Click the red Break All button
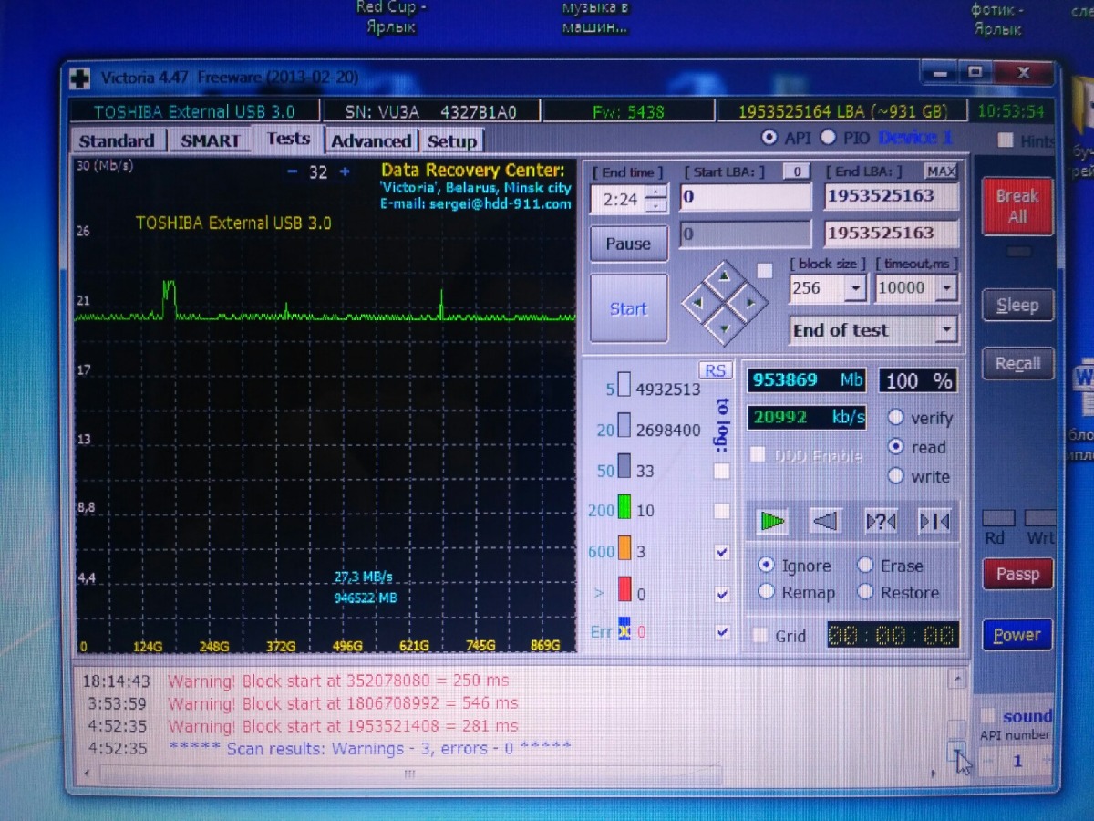The width and height of the screenshot is (1094, 821). [x=1017, y=206]
